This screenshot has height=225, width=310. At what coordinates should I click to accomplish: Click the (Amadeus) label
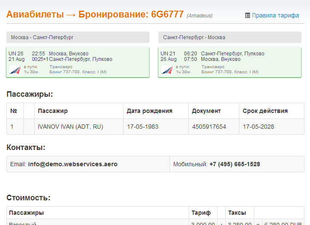click(199, 16)
